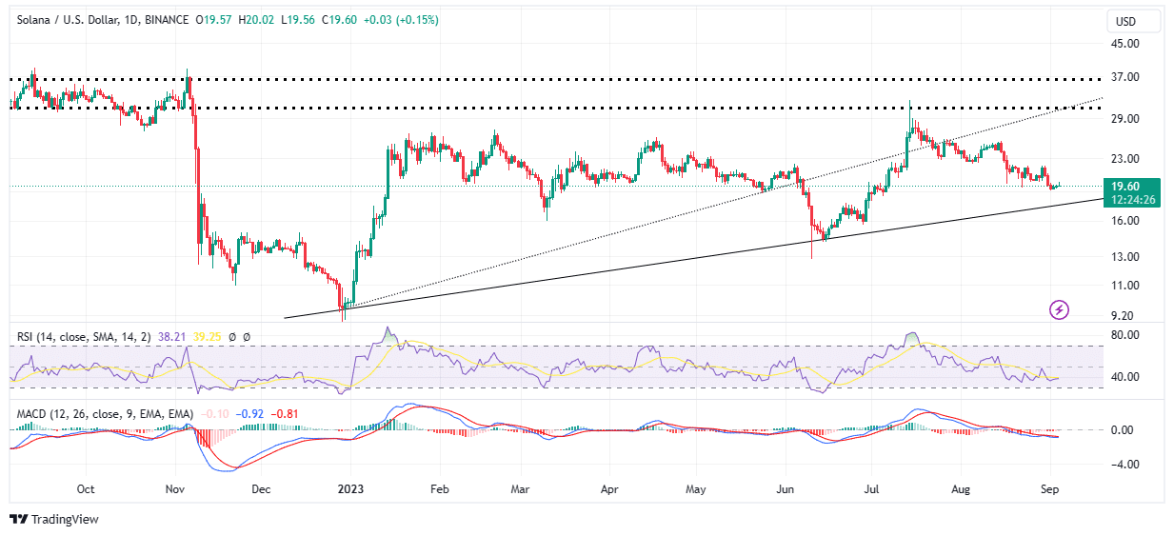Click the upper dotted horizontal resistance line

pos(571,79)
